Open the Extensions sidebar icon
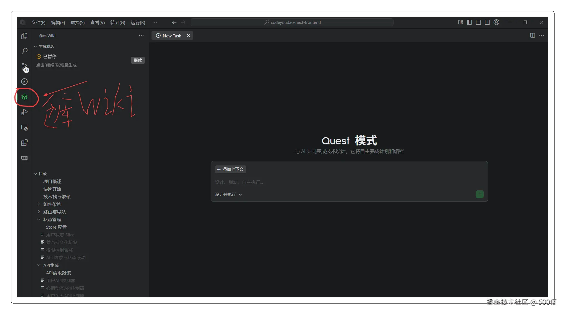 24,143
